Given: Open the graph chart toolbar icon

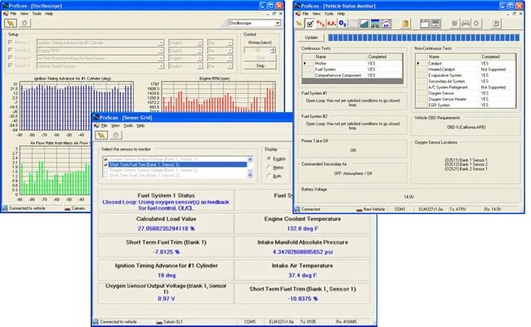Looking at the screenshot, I should pyautogui.click(x=364, y=24).
